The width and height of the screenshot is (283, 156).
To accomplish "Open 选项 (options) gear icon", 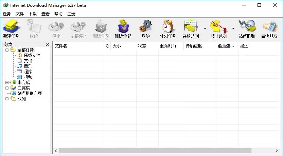I will (145, 26).
